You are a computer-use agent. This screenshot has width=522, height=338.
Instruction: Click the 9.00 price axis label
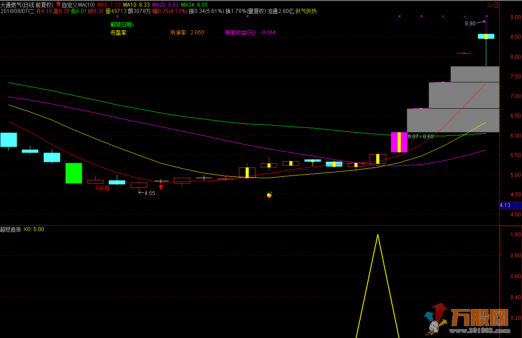pyautogui.click(x=515, y=17)
